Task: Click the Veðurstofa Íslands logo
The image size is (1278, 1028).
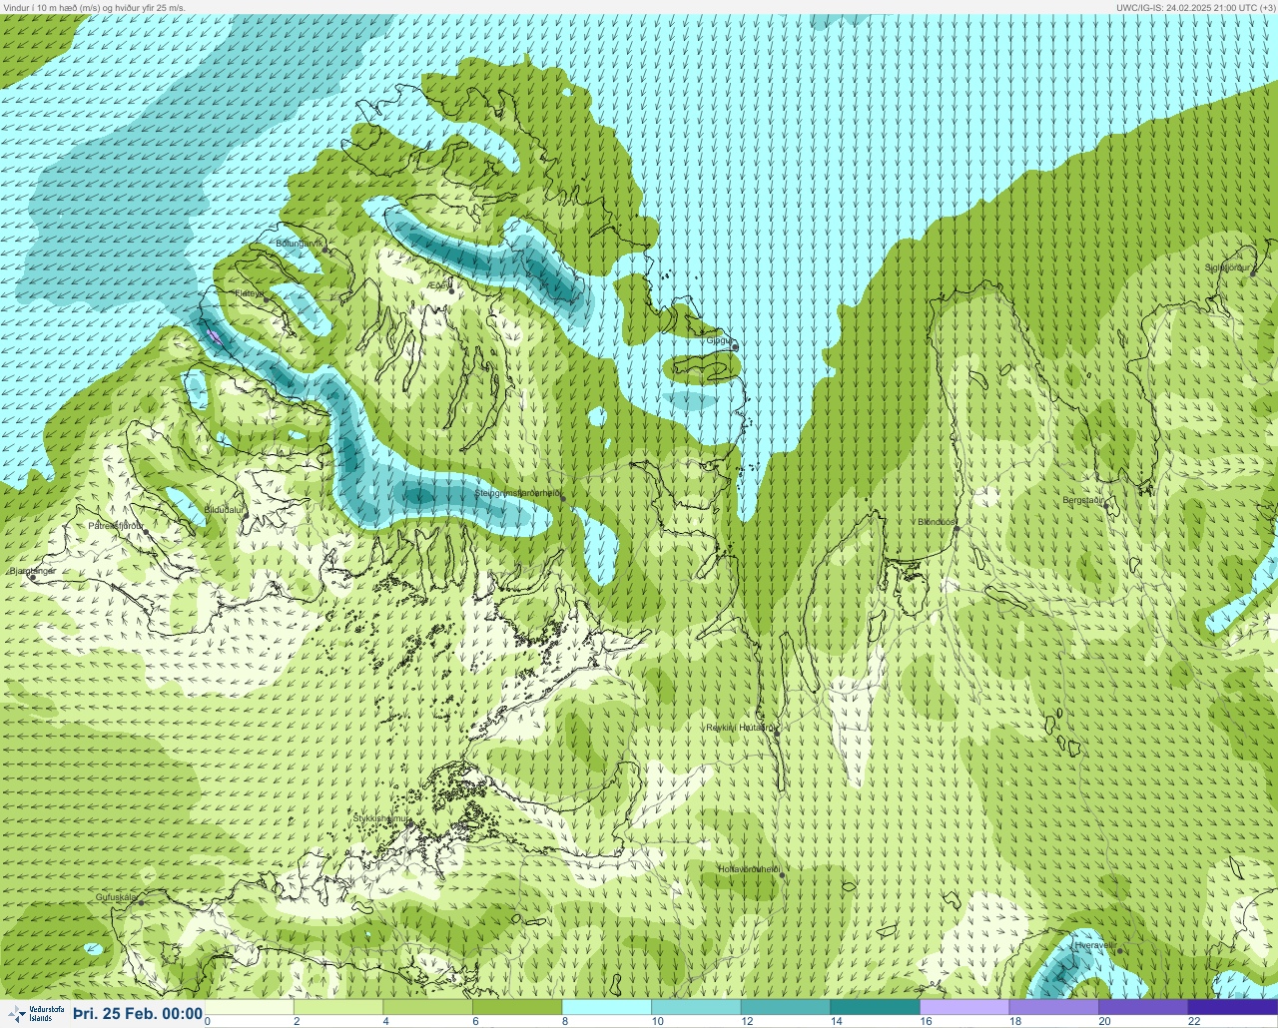Action: pos(35,1014)
